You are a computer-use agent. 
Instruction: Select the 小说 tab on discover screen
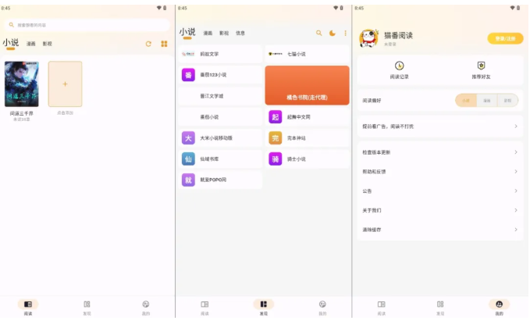[187, 32]
